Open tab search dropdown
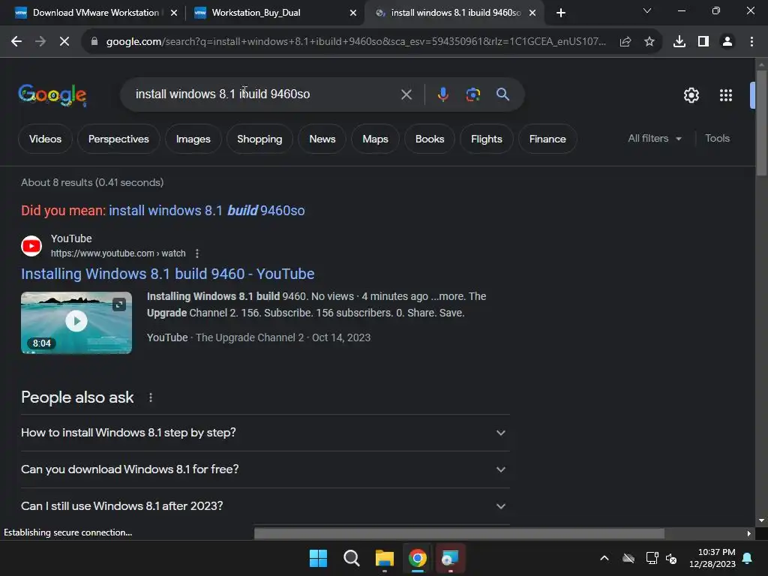Viewport: 768px width, 576px height. click(647, 10)
